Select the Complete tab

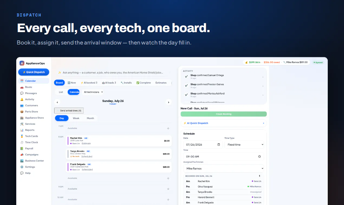[144, 83]
